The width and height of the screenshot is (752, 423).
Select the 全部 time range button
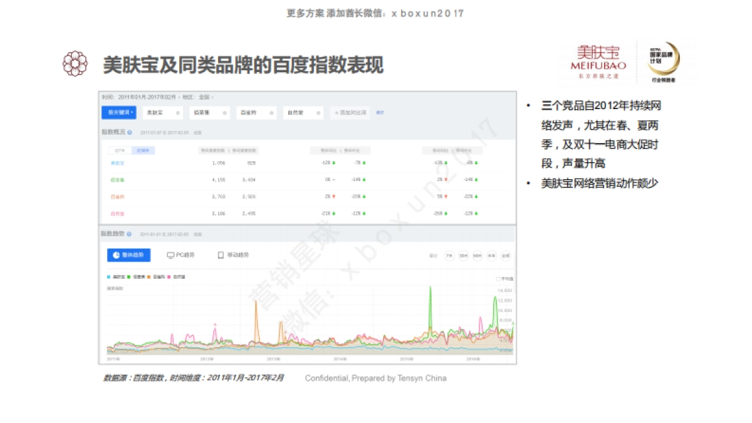(x=506, y=256)
